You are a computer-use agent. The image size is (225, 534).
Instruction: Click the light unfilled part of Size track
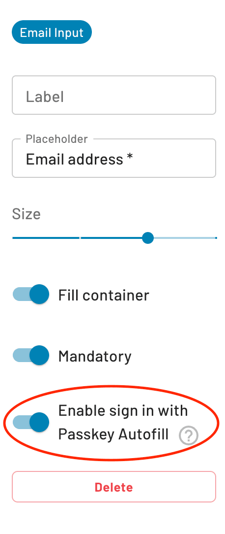(185, 238)
